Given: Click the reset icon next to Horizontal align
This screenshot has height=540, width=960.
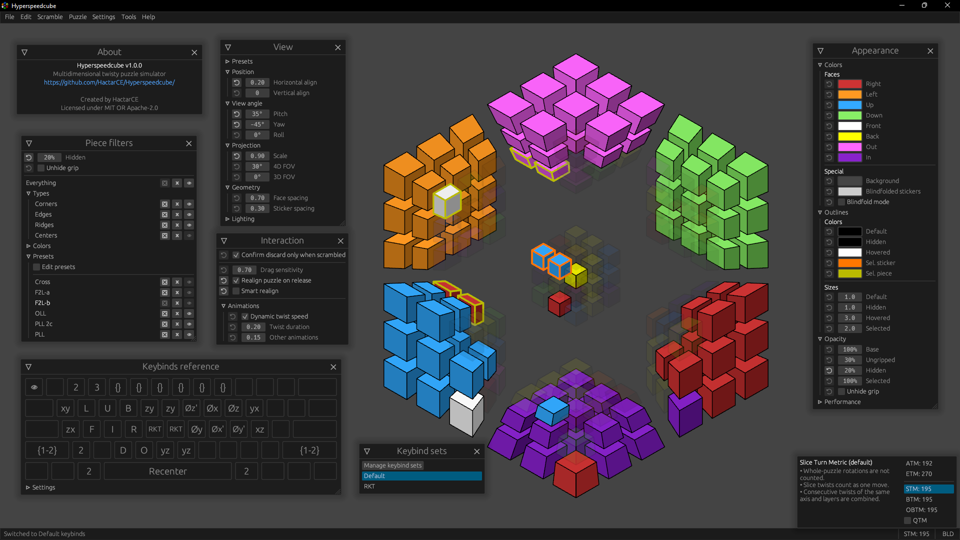Looking at the screenshot, I should click(x=235, y=82).
